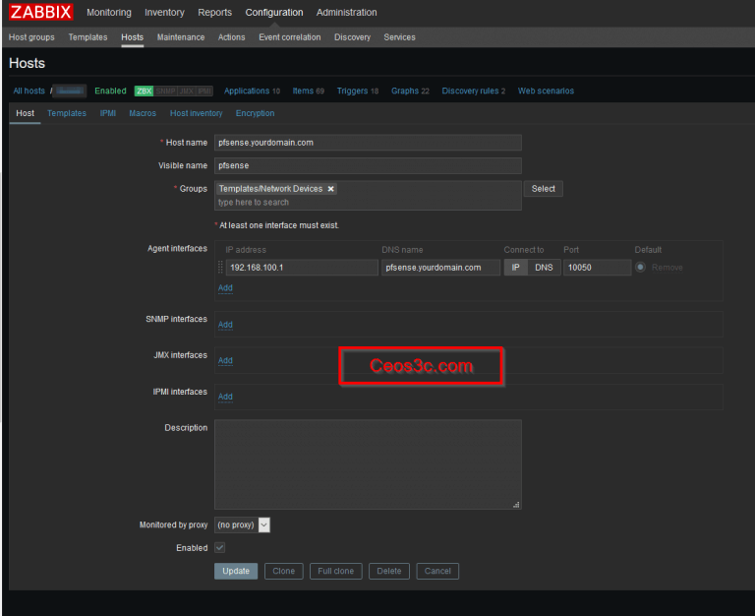Remove the Templates/Network Devices group tag
755x616 pixels.
click(330, 189)
